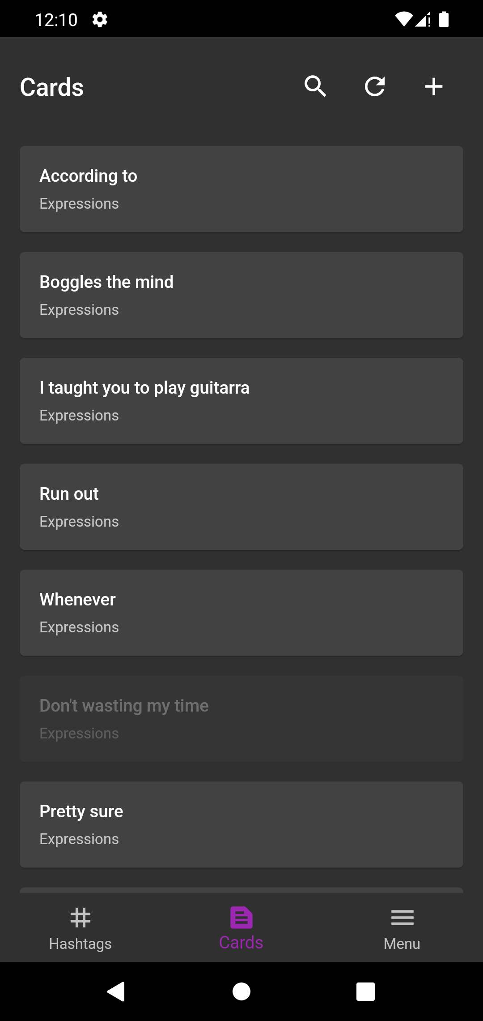Screen dimensions: 483x1021
Task: Tap the "Whenever" card
Action: [241, 613]
